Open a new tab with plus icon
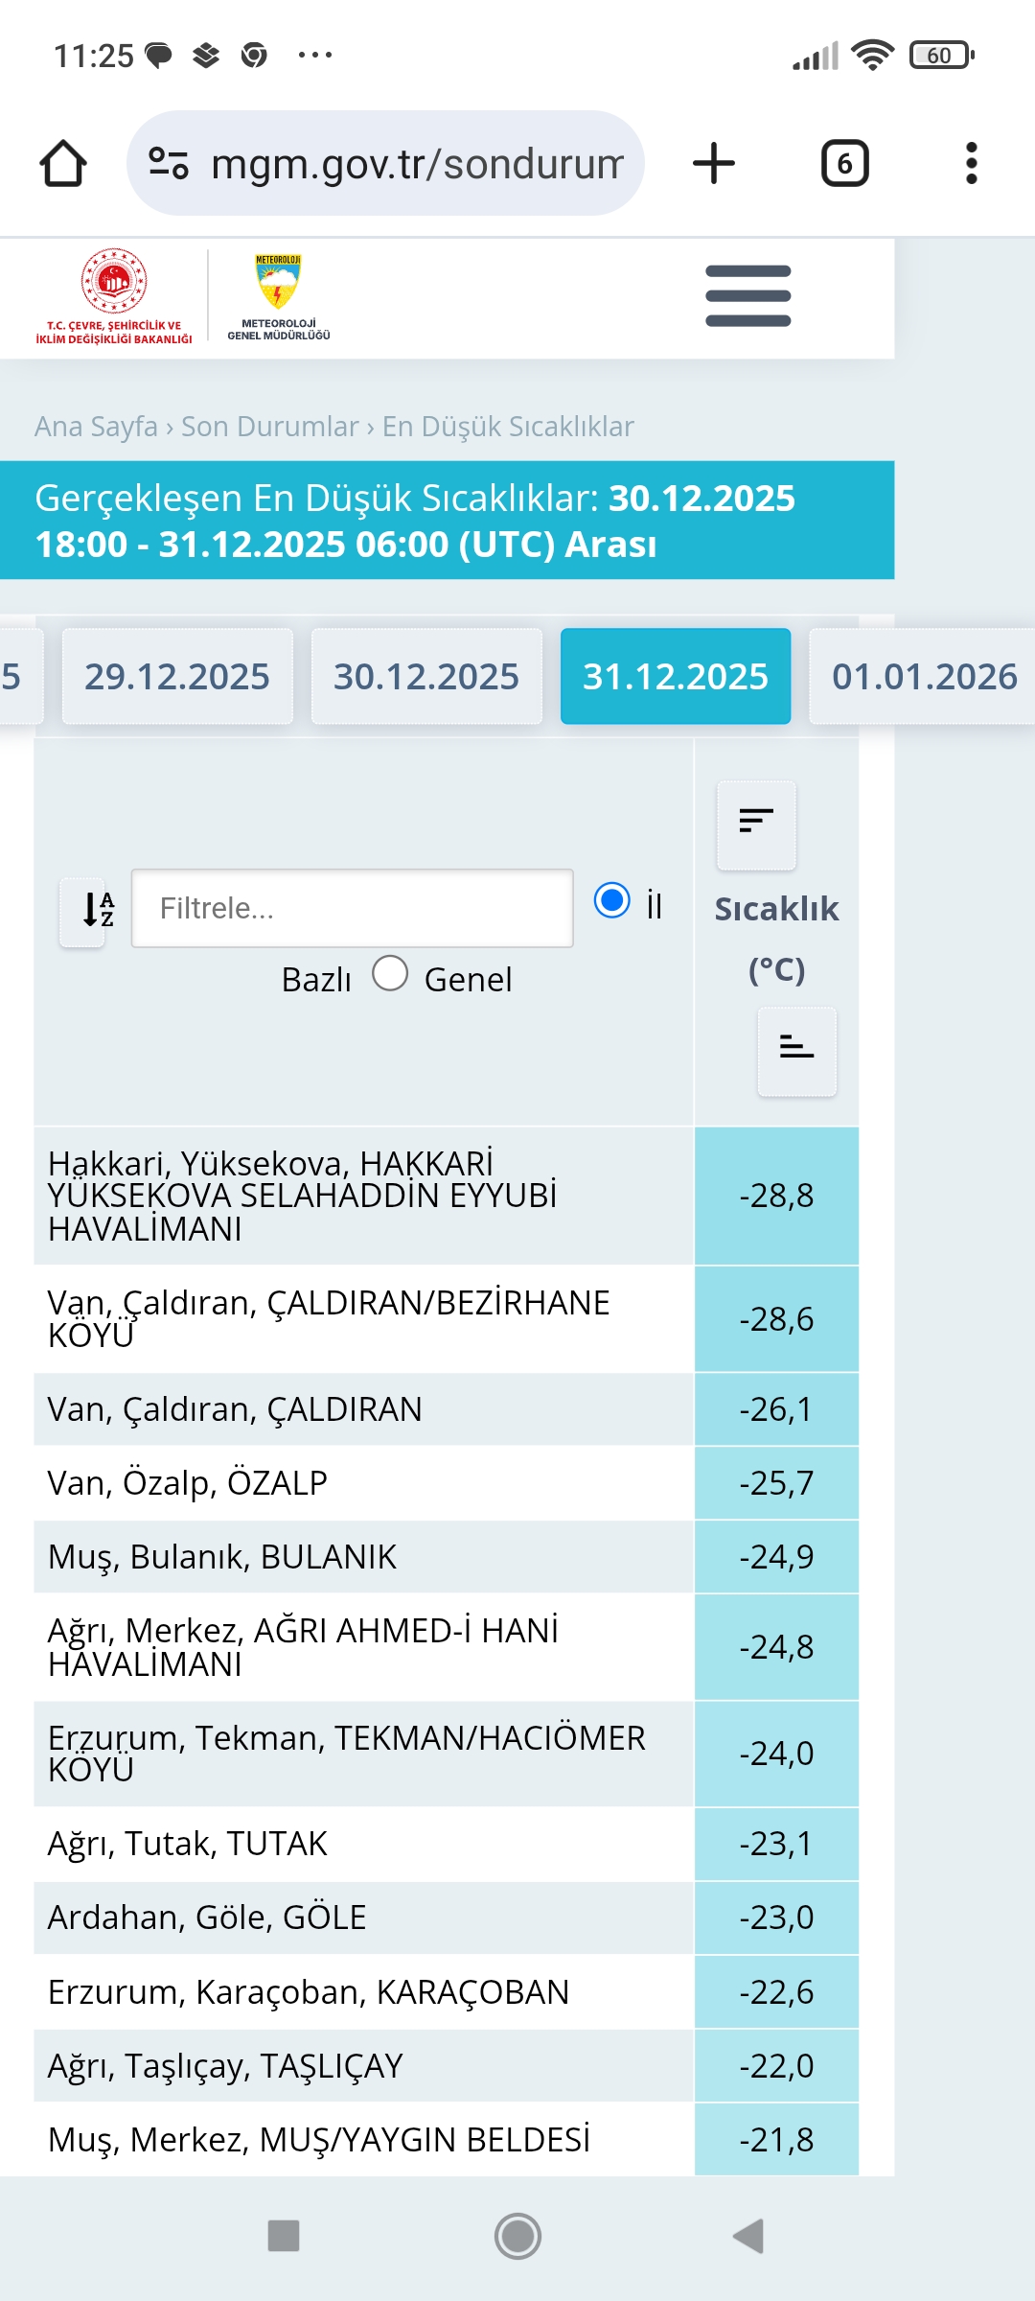The width and height of the screenshot is (1035, 2301). point(714,163)
